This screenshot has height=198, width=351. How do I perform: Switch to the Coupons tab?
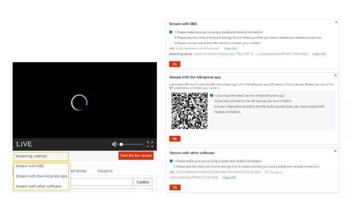105,171
